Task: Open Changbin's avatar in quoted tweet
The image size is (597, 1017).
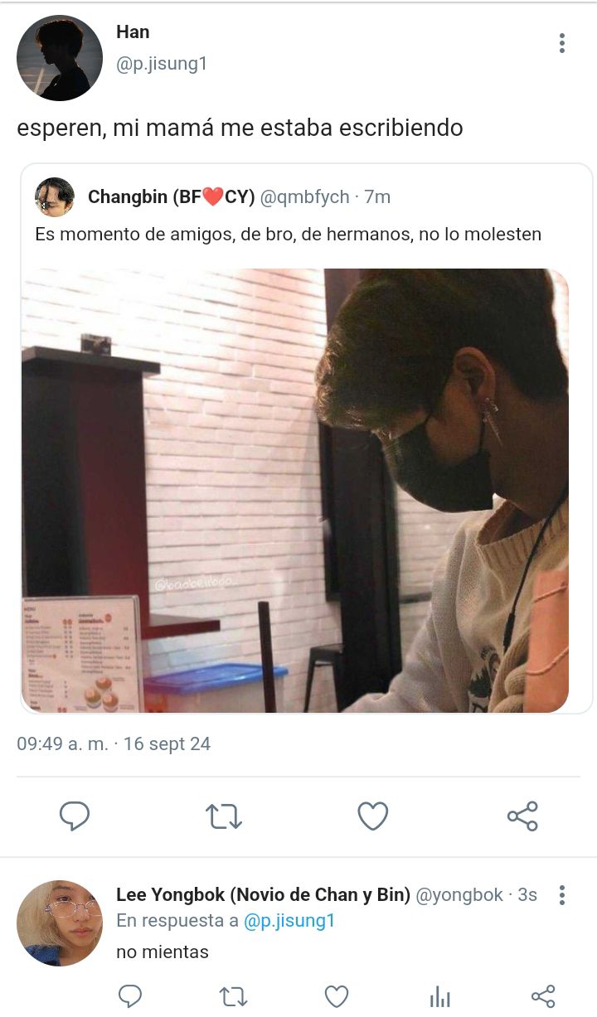Action: coord(55,197)
